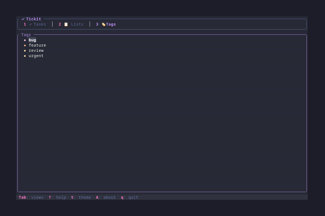Click quit in the status bar
Screen dimensions: 325x216
tap(130, 197)
